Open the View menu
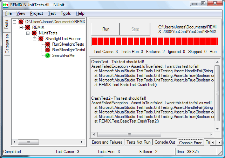The image size is (225, 158). coord(21,13)
